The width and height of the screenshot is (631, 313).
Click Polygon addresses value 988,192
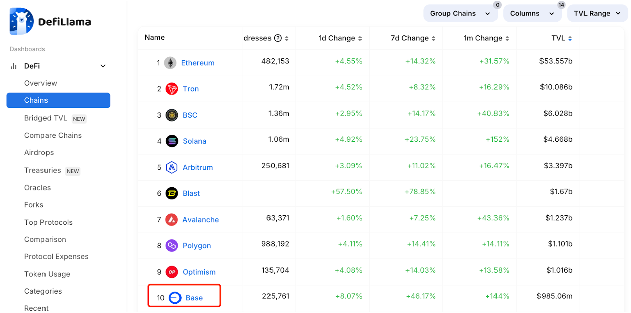[276, 244]
